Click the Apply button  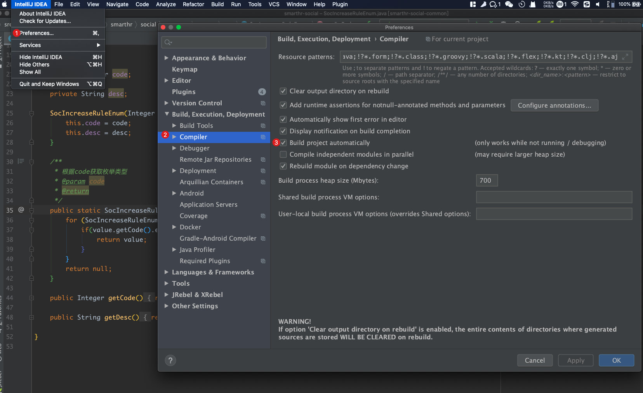[x=576, y=360]
